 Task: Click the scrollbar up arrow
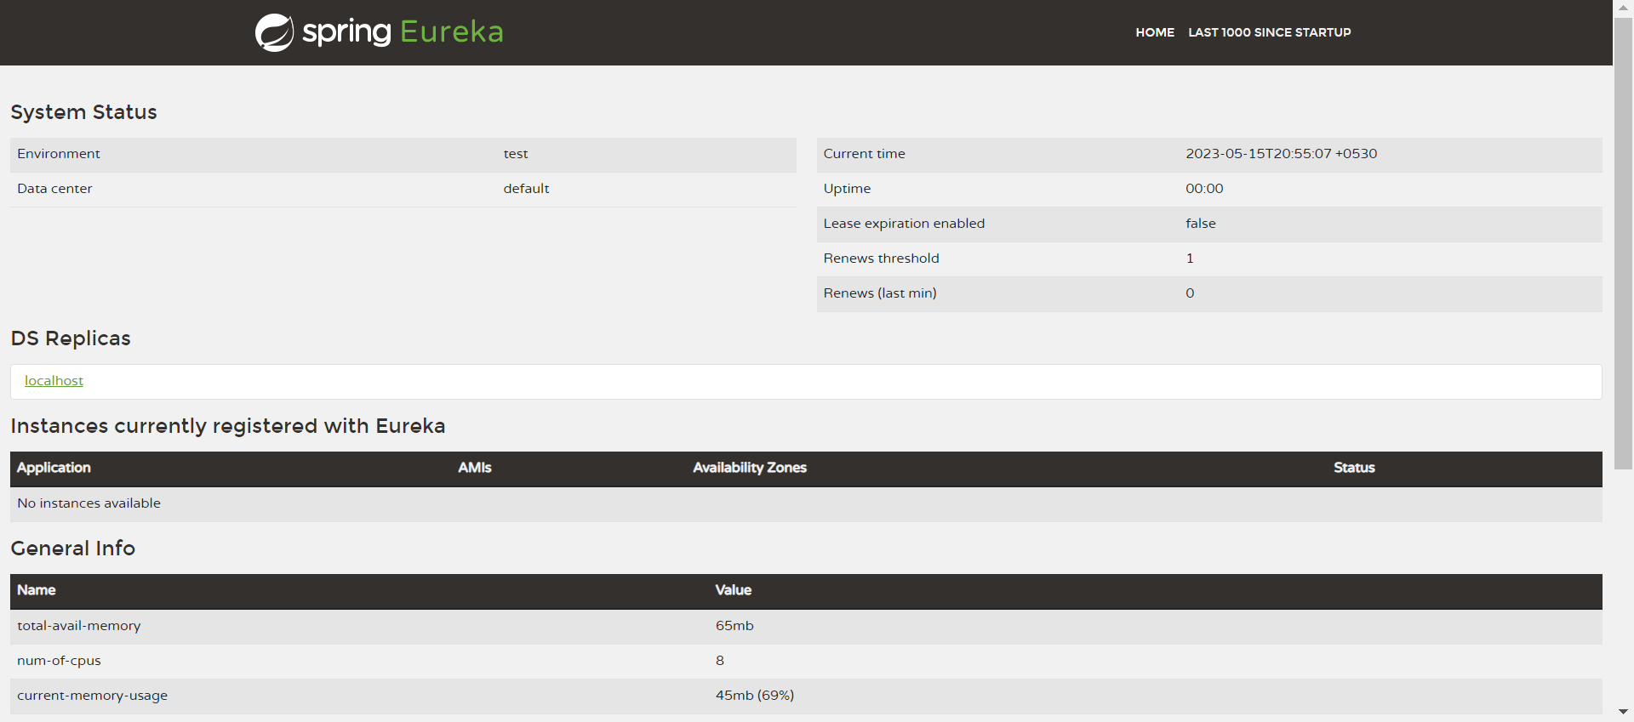pyautogui.click(x=1623, y=8)
